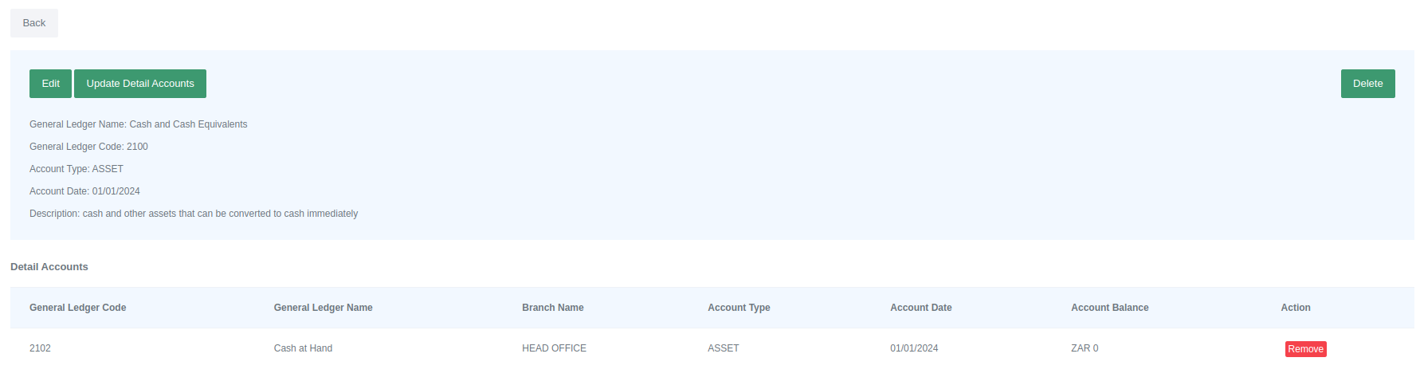Delete the Cash and Cash Equivalents ledger

[1367, 84]
